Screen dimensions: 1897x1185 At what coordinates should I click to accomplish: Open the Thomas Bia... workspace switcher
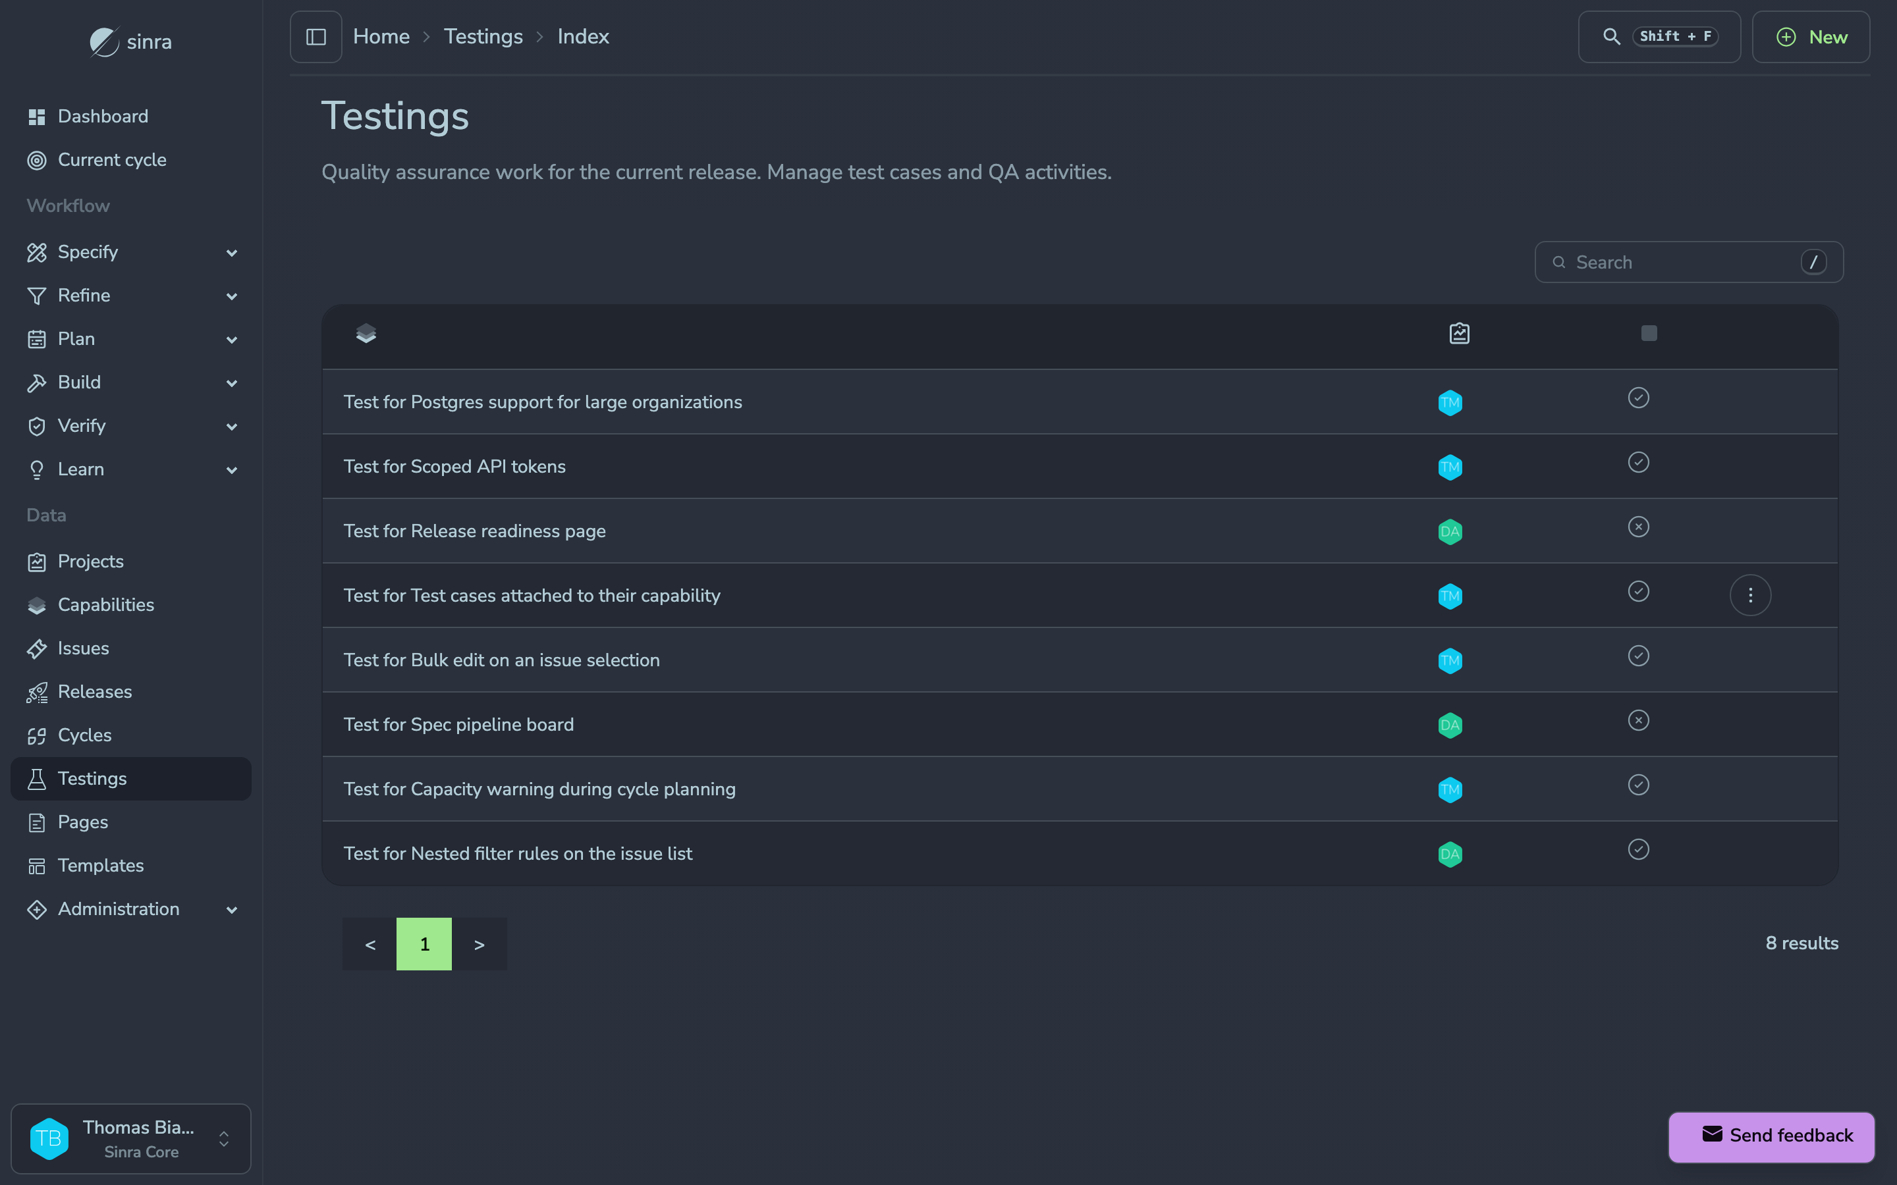click(131, 1139)
